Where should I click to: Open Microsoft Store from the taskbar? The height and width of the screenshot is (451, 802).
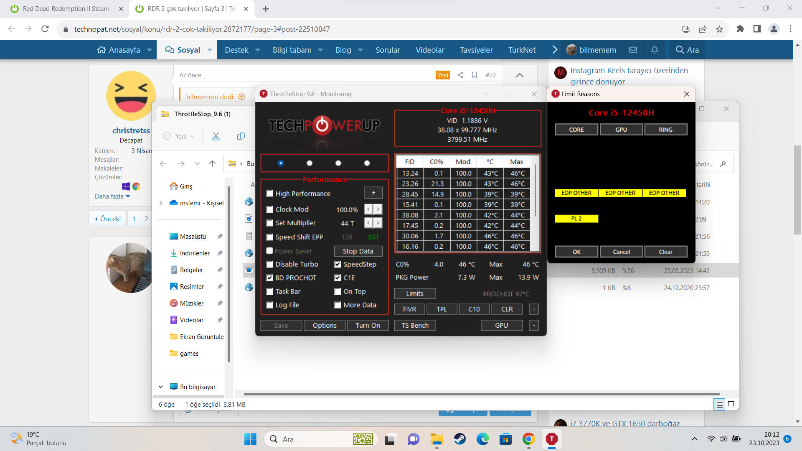point(505,439)
